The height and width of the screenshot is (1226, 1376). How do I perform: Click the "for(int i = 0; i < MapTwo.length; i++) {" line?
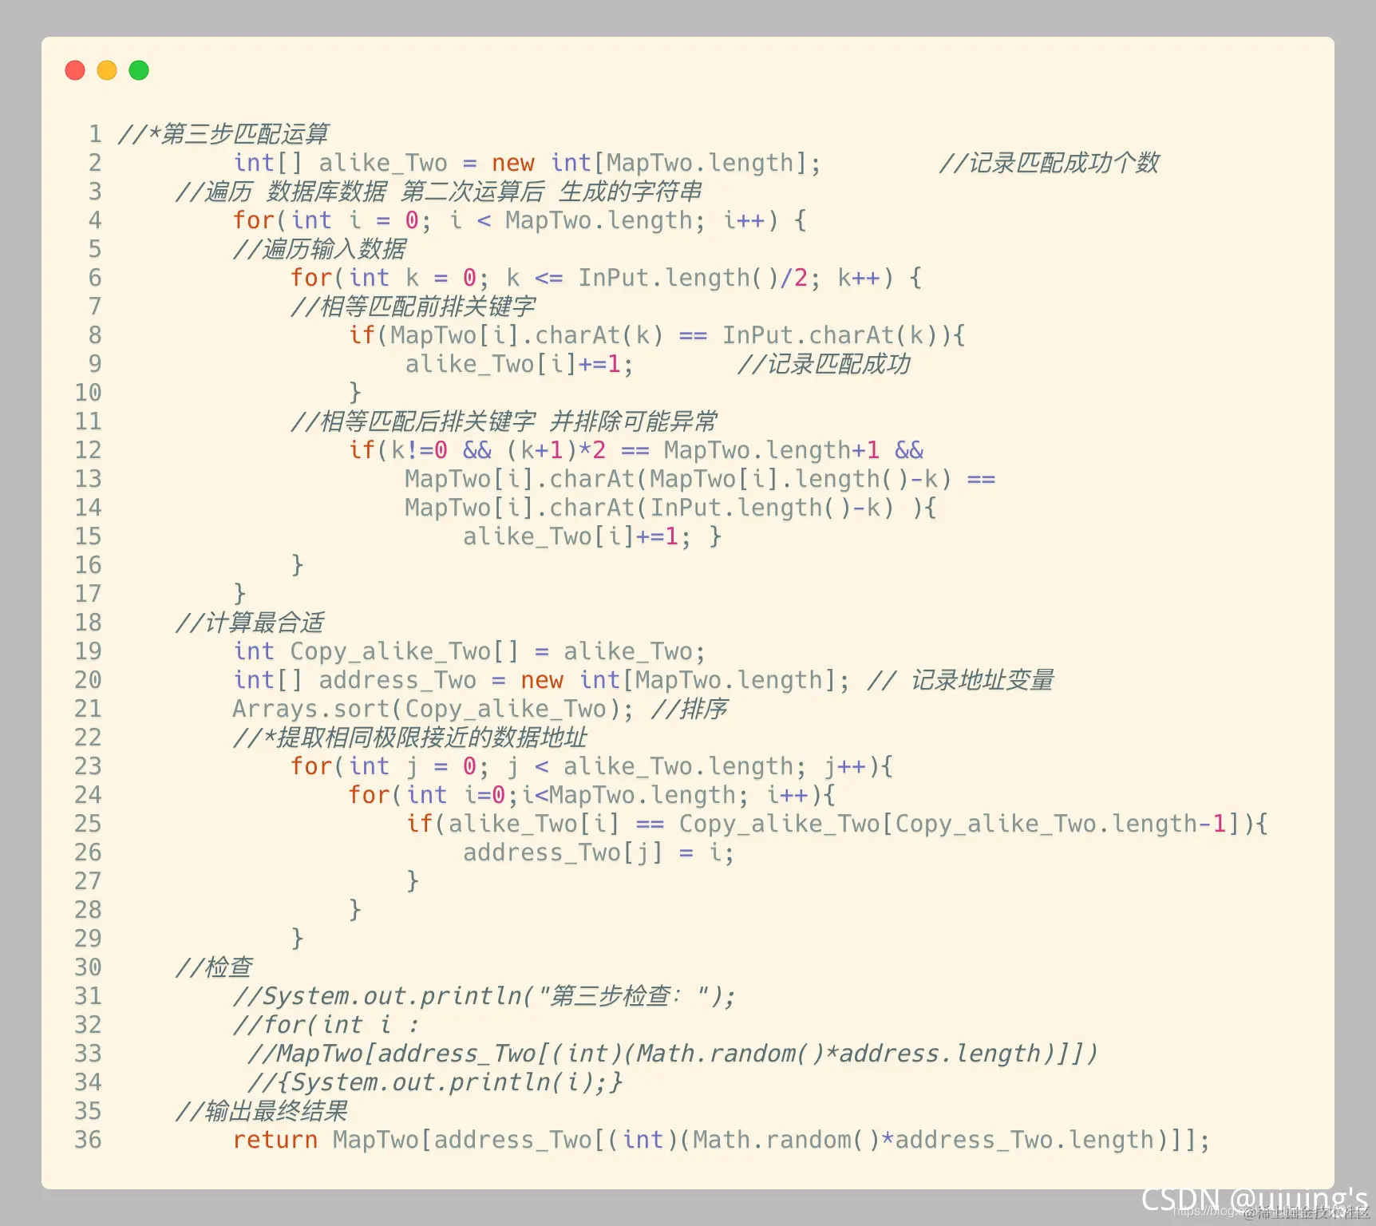pyautogui.click(x=520, y=220)
